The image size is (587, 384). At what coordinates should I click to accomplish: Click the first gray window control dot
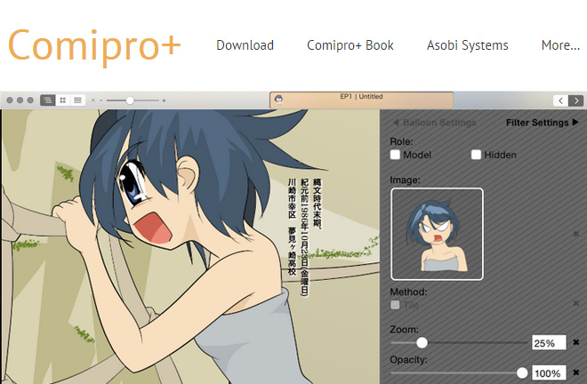pos(10,100)
